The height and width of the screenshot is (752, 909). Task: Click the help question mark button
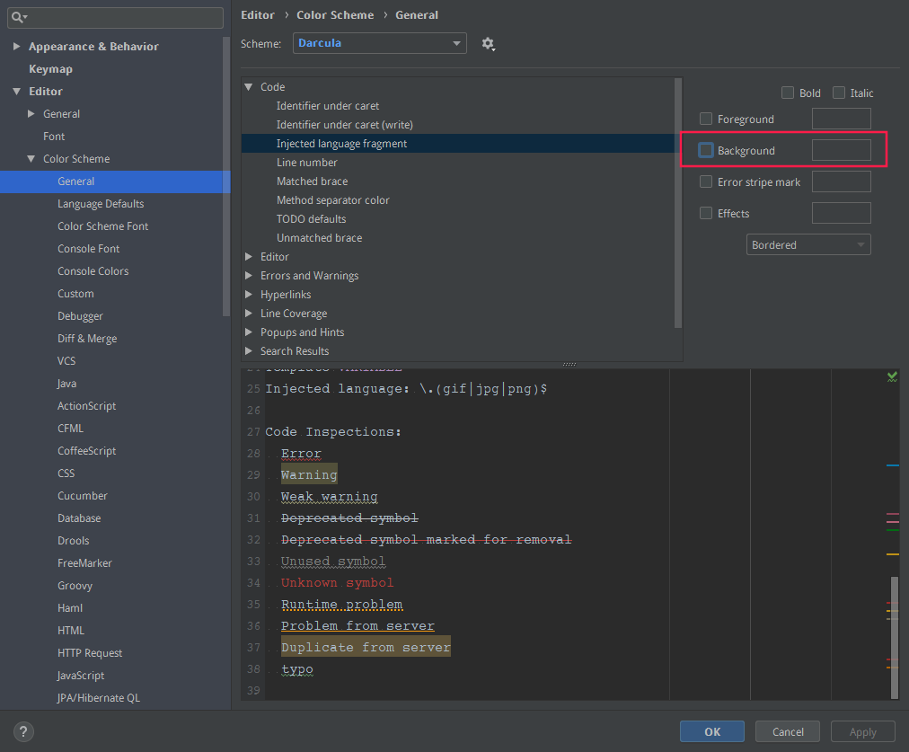point(24,731)
